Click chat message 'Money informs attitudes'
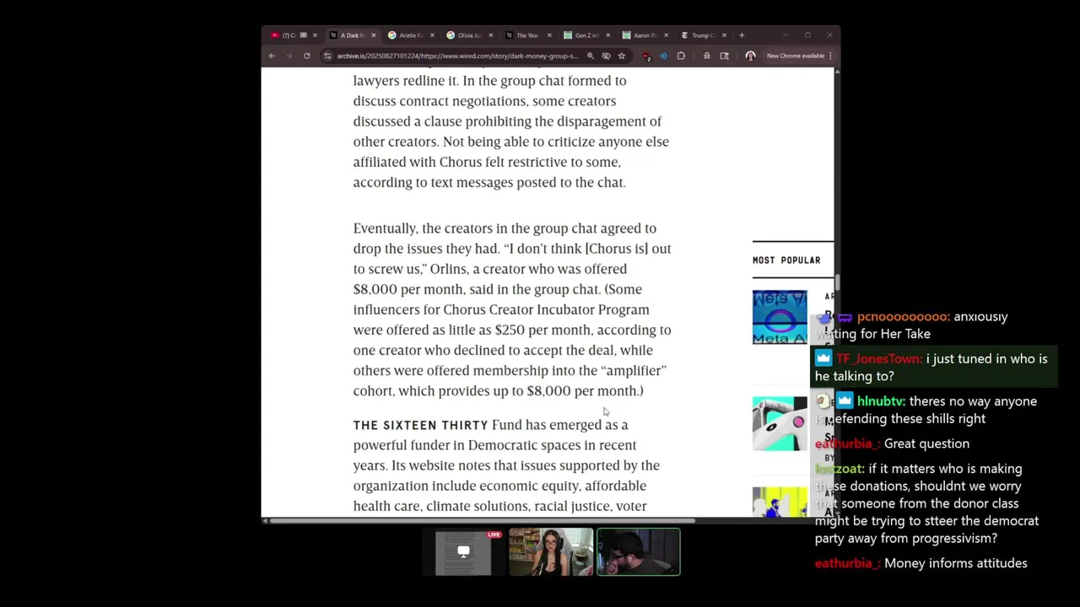This screenshot has width=1080, height=607. click(x=956, y=563)
